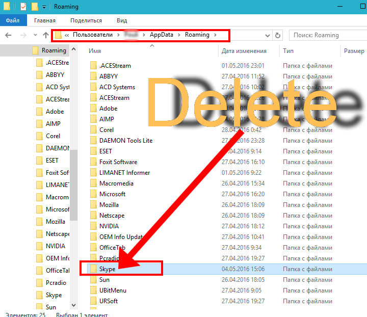
Task: Go back using the Back arrow
Action: [x=8, y=35]
